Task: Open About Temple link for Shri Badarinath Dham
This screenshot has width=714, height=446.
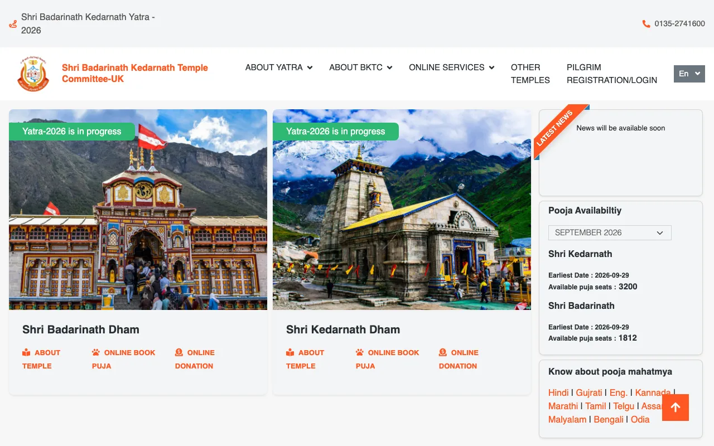Action: click(x=41, y=359)
